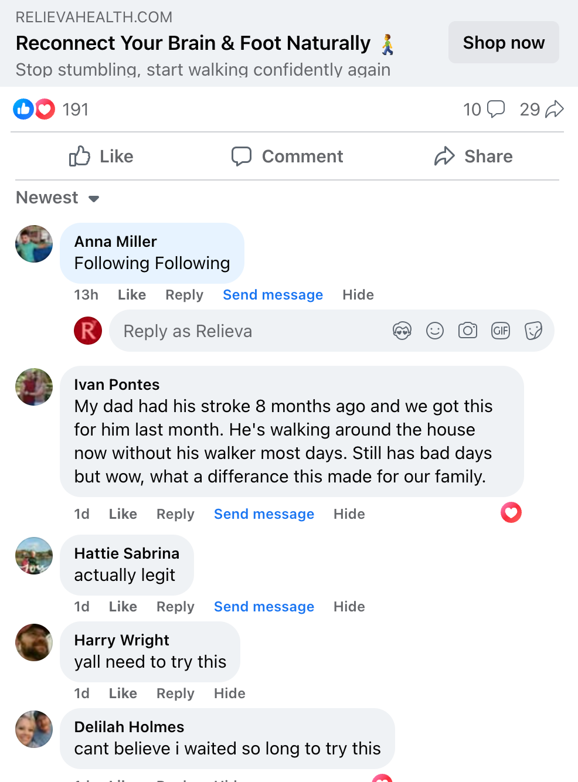
Task: Open Ivan Pontes's profile picture
Action: click(x=34, y=387)
